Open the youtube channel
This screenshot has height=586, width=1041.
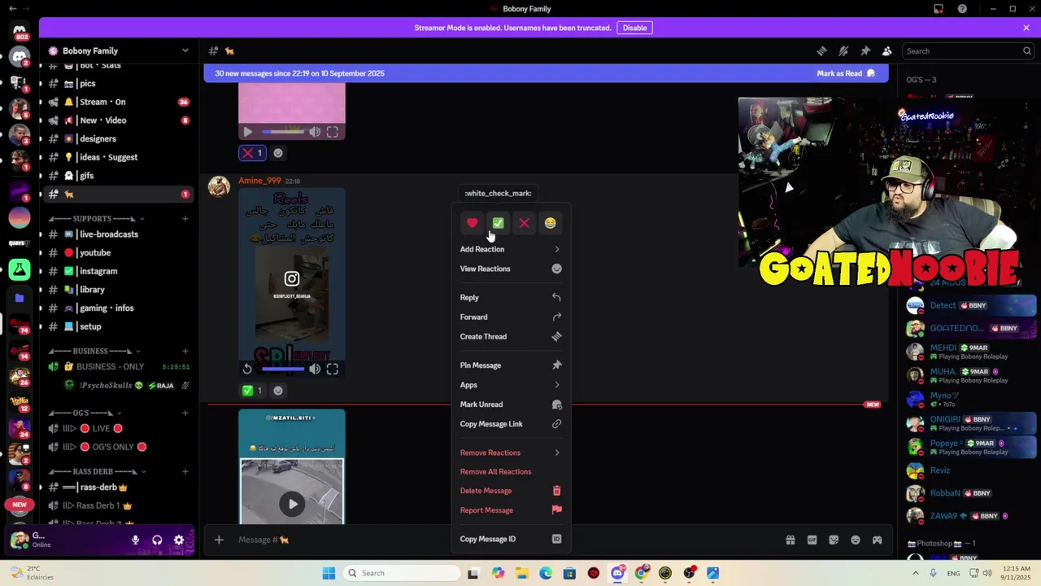tap(119, 253)
